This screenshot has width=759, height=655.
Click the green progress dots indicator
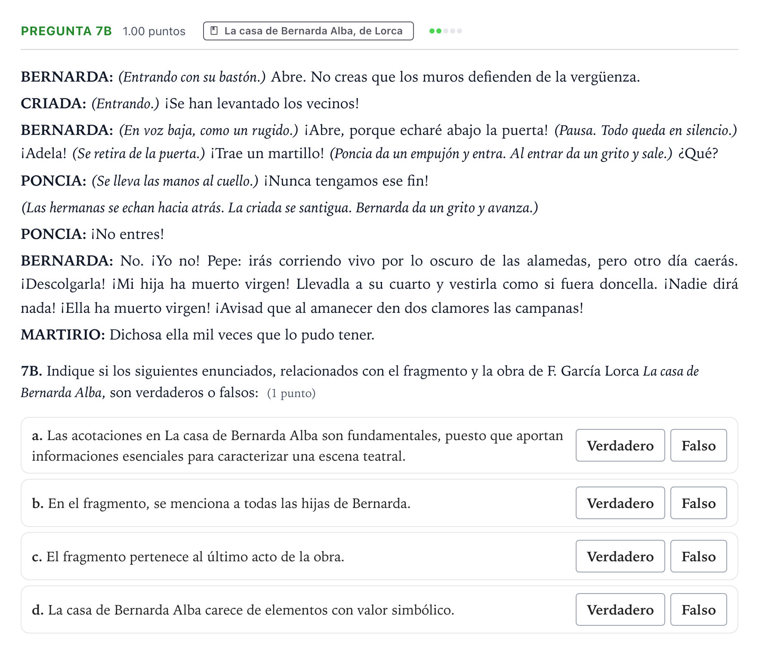click(x=446, y=31)
